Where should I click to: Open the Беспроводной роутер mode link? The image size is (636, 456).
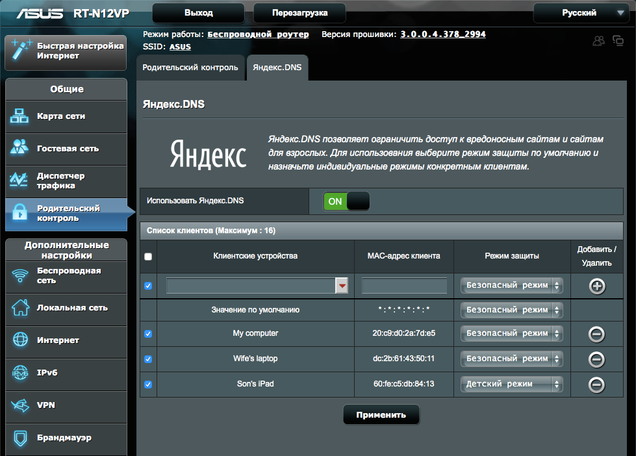click(258, 34)
